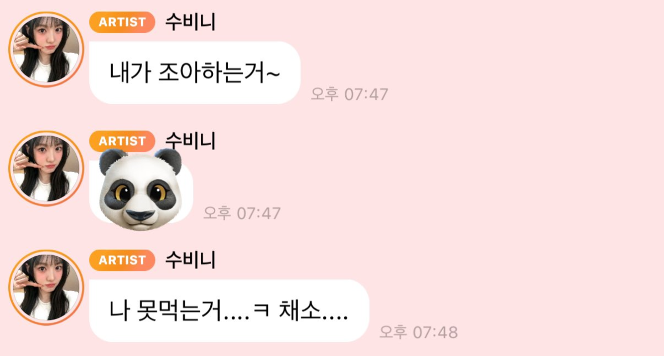Select the message bubble 내가 조아하는거~
Image resolution: width=664 pixels, height=356 pixels.
click(195, 73)
